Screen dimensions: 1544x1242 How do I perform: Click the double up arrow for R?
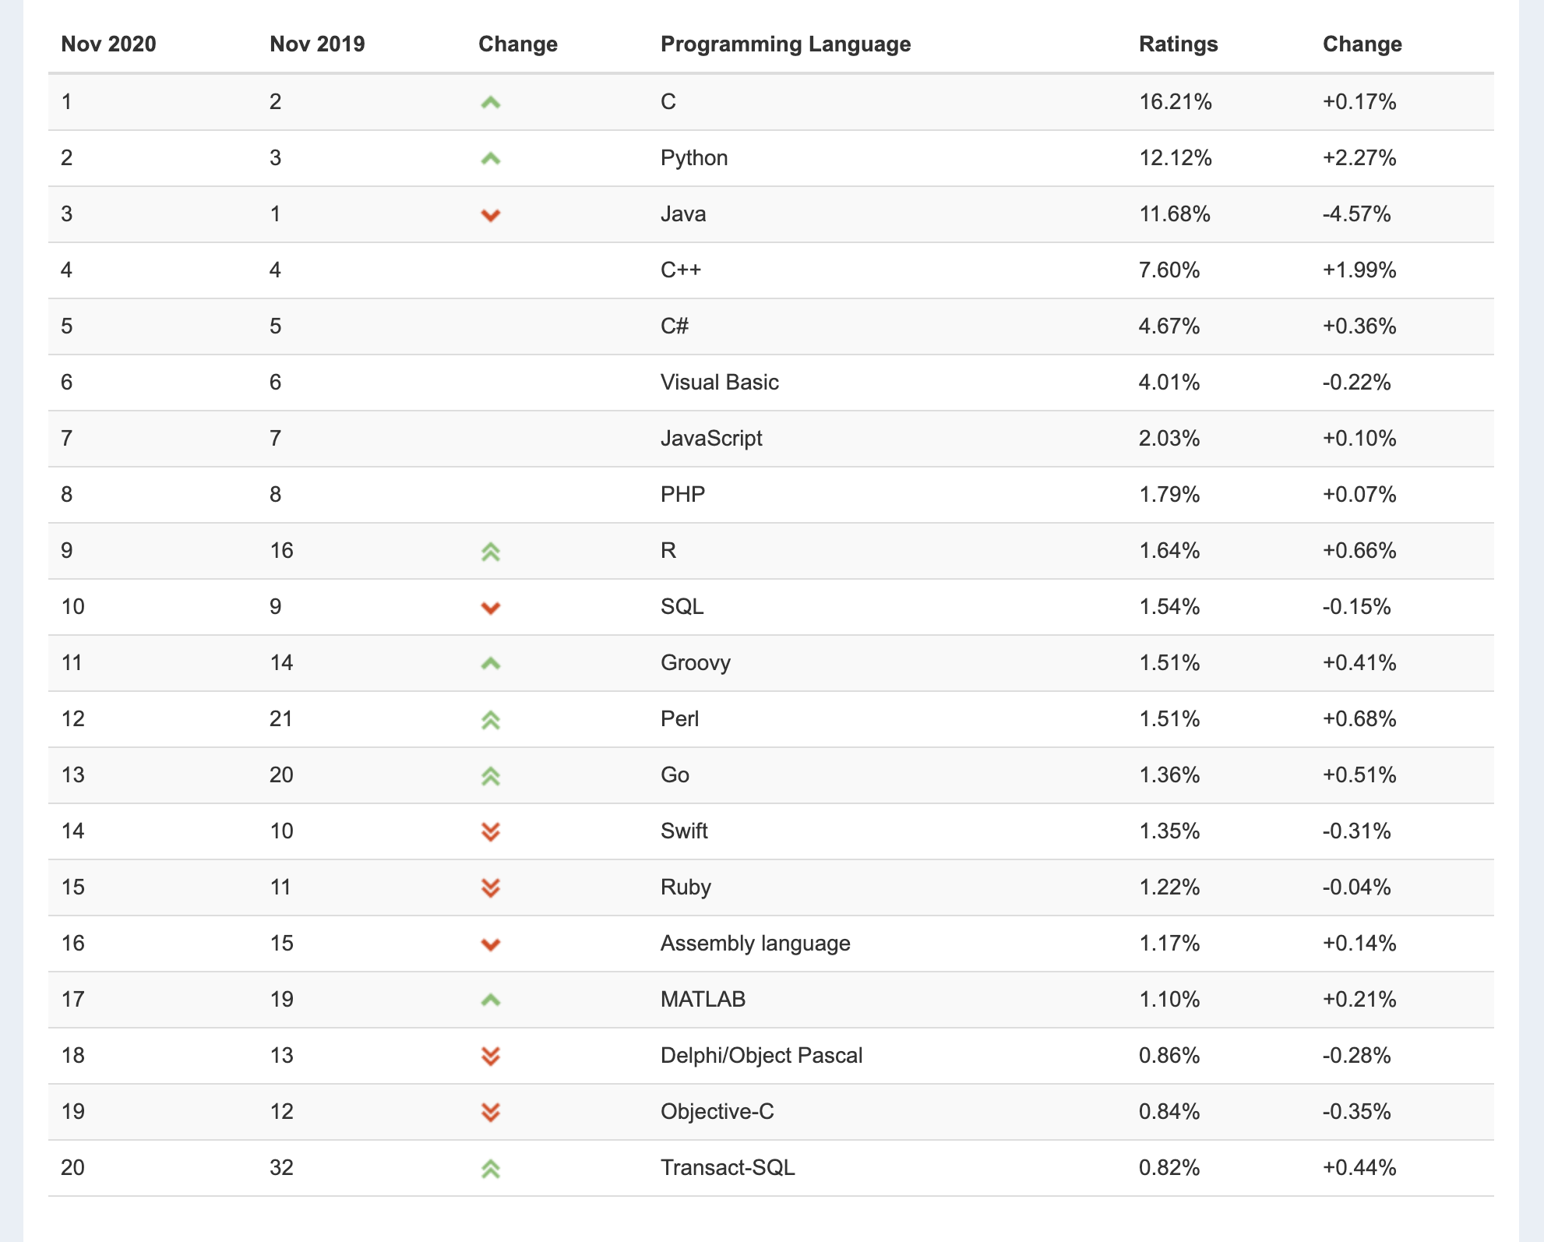(x=490, y=552)
